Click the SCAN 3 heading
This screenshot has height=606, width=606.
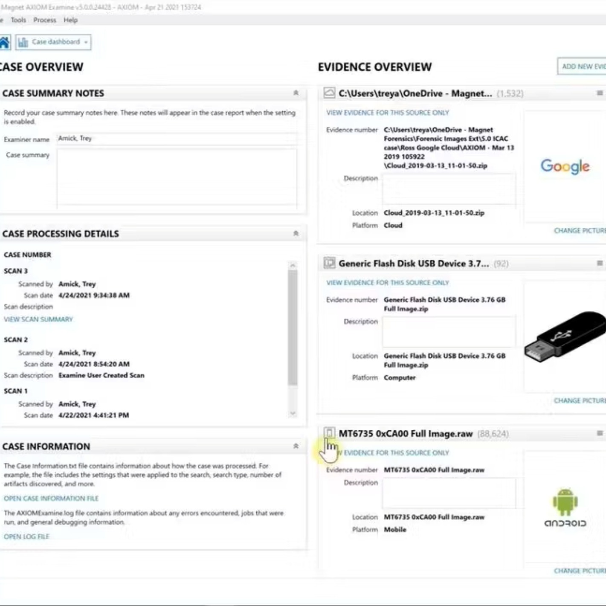[16, 271]
